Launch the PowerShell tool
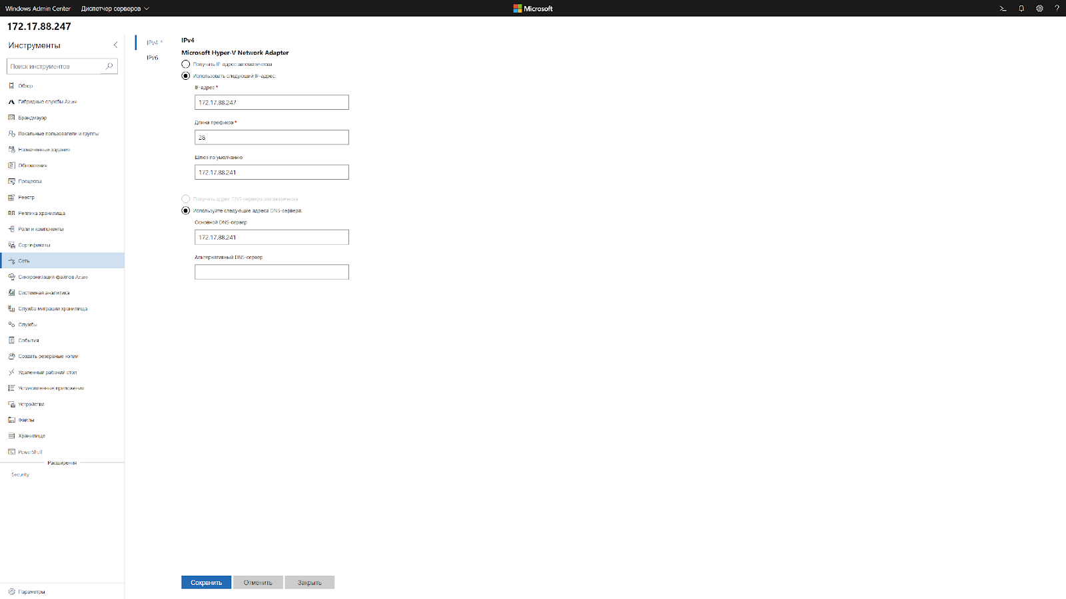Screen dimensions: 1066x599 pos(30,451)
